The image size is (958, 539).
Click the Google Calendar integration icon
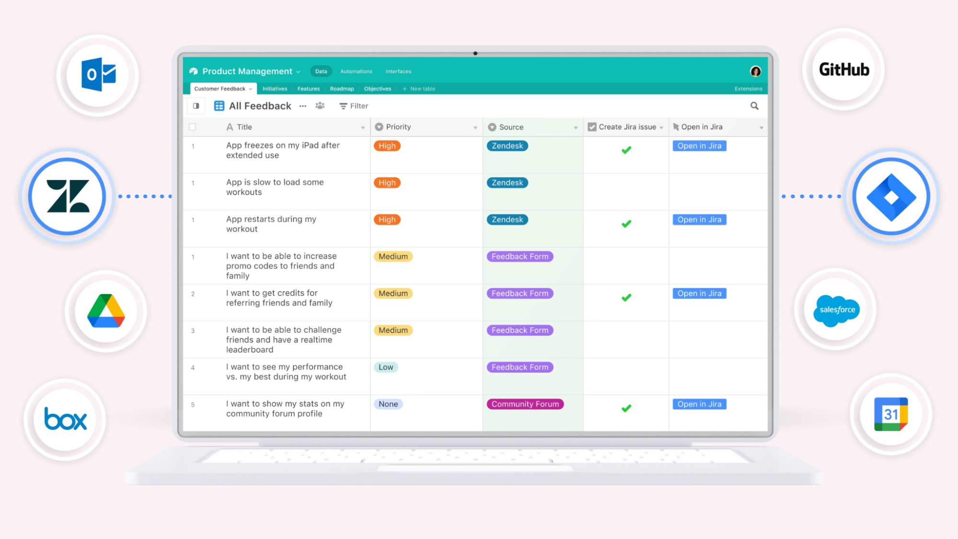pos(893,415)
